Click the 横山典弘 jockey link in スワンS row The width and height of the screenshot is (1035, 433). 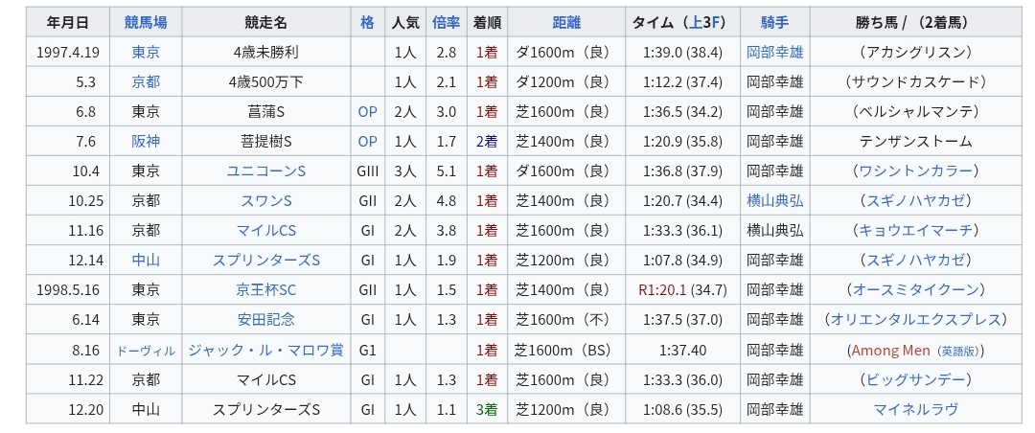pyautogui.click(x=774, y=200)
